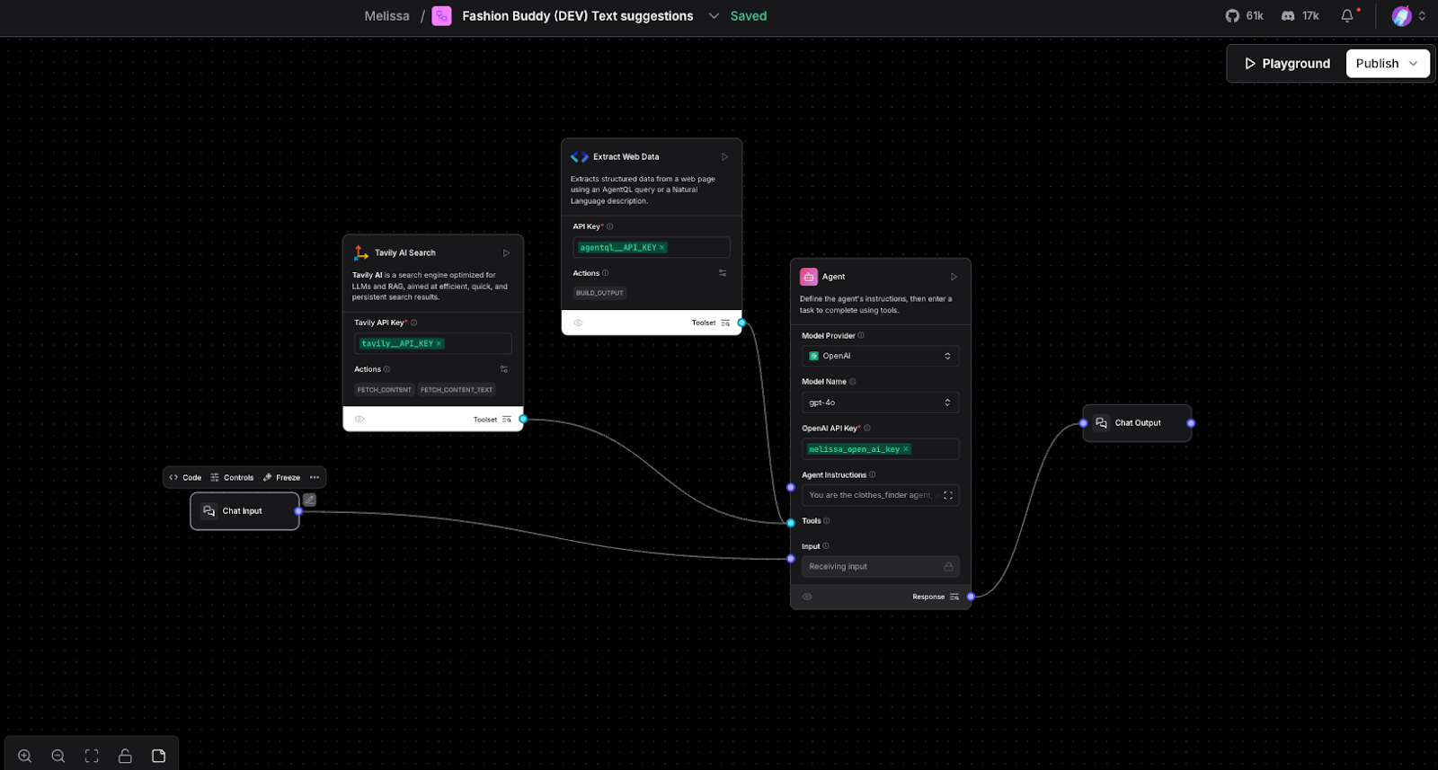Click the pink Agent robot icon

(x=809, y=277)
